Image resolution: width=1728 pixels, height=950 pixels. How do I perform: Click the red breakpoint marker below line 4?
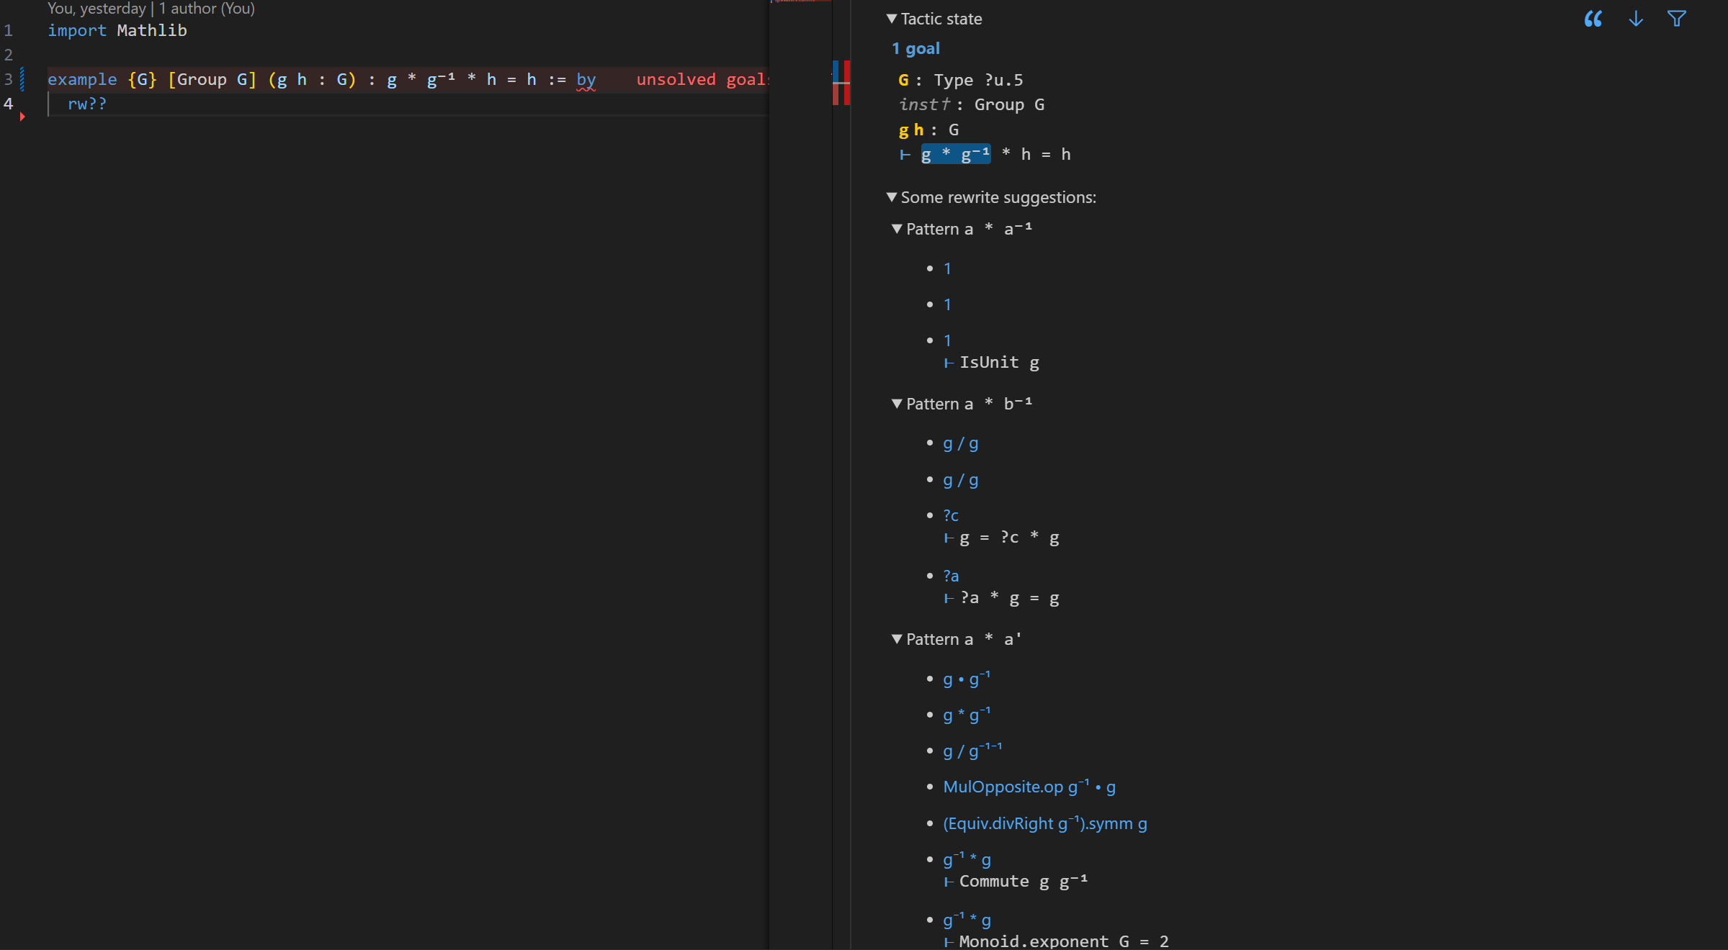22,117
